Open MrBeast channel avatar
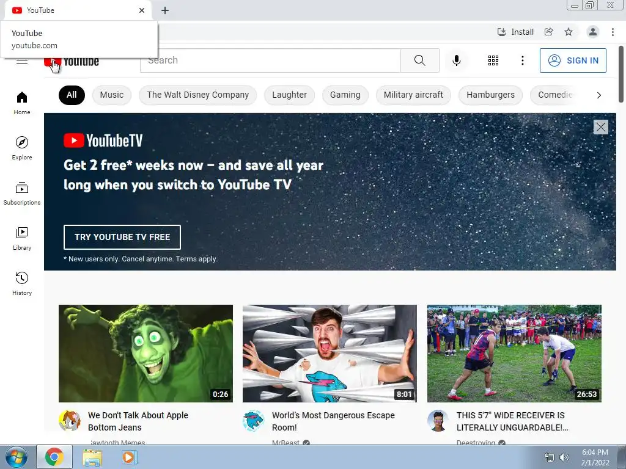 (254, 421)
